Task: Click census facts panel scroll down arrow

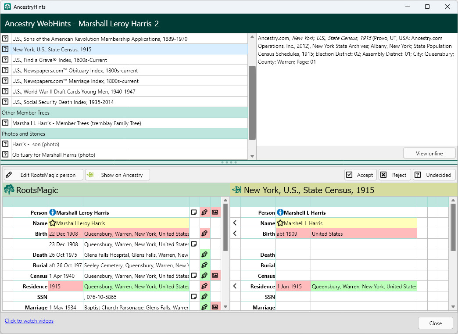Action: (x=453, y=307)
